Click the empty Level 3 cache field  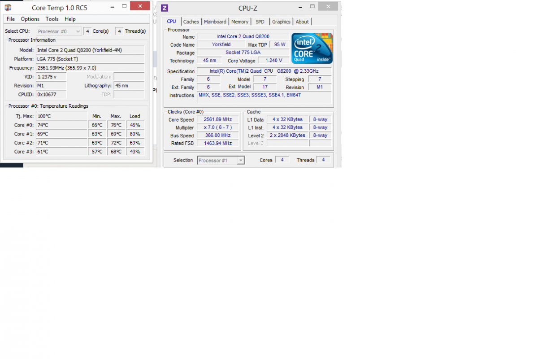point(287,143)
